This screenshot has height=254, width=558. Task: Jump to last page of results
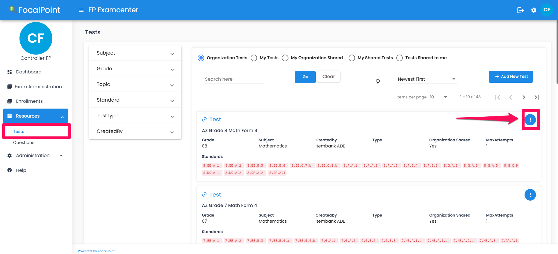click(537, 97)
